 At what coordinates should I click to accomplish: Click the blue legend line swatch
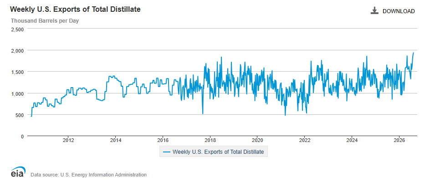pos(167,152)
